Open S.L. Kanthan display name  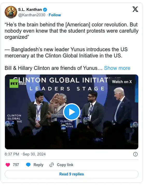(30, 9)
